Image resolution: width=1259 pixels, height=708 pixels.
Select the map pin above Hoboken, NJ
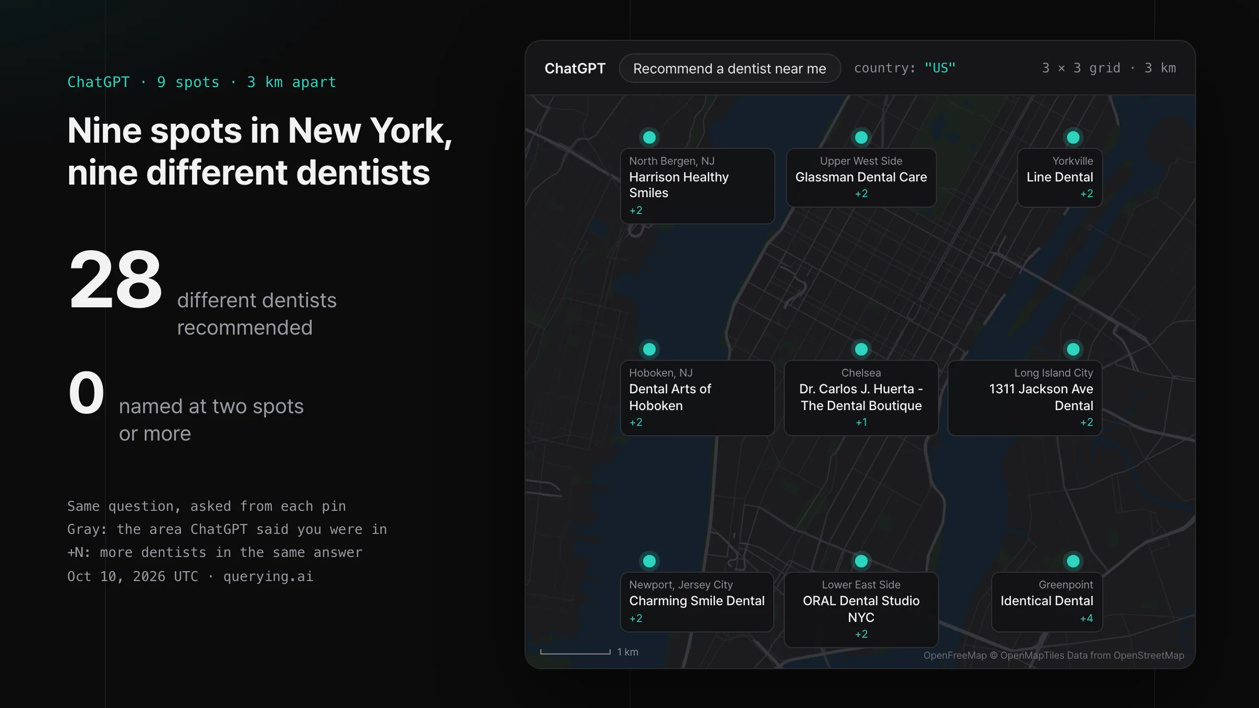[649, 349]
